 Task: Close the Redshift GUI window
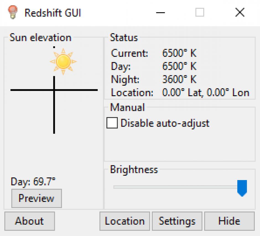[x=240, y=12]
